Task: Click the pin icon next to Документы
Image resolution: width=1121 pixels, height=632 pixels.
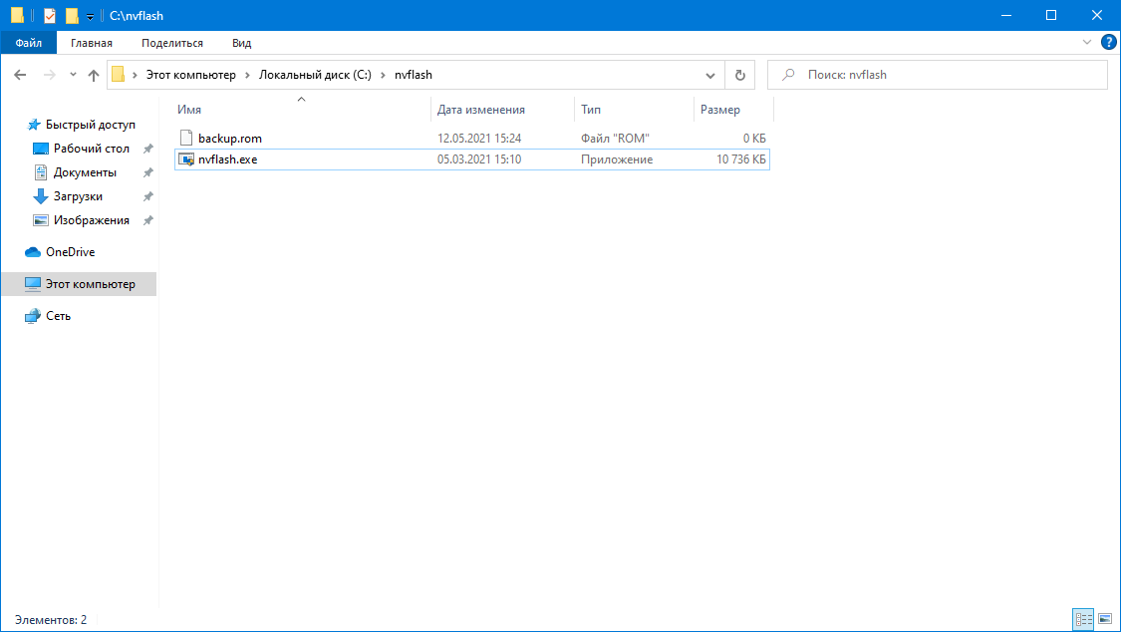Action: click(x=148, y=172)
